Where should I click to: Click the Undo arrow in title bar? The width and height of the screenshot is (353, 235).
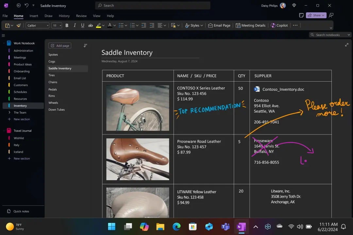point(26,6)
